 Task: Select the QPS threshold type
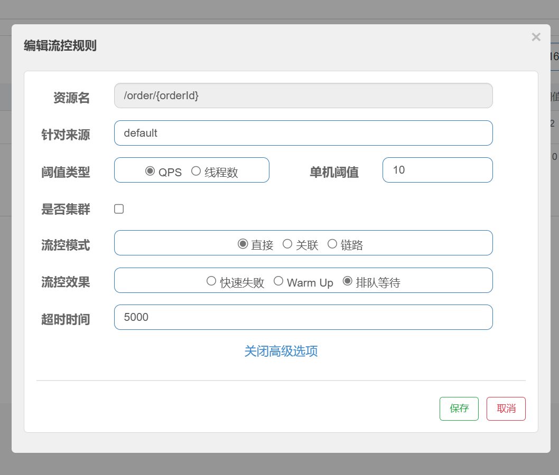[150, 172]
